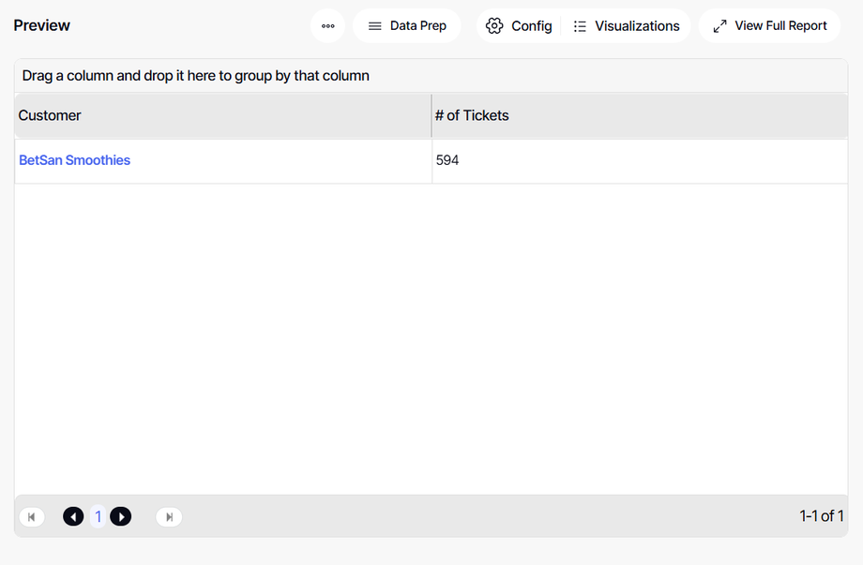Click the group-by column drop area

coord(431,76)
